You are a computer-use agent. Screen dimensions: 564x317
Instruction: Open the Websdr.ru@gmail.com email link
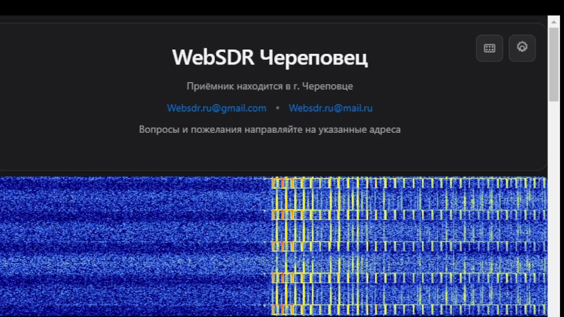[216, 108]
